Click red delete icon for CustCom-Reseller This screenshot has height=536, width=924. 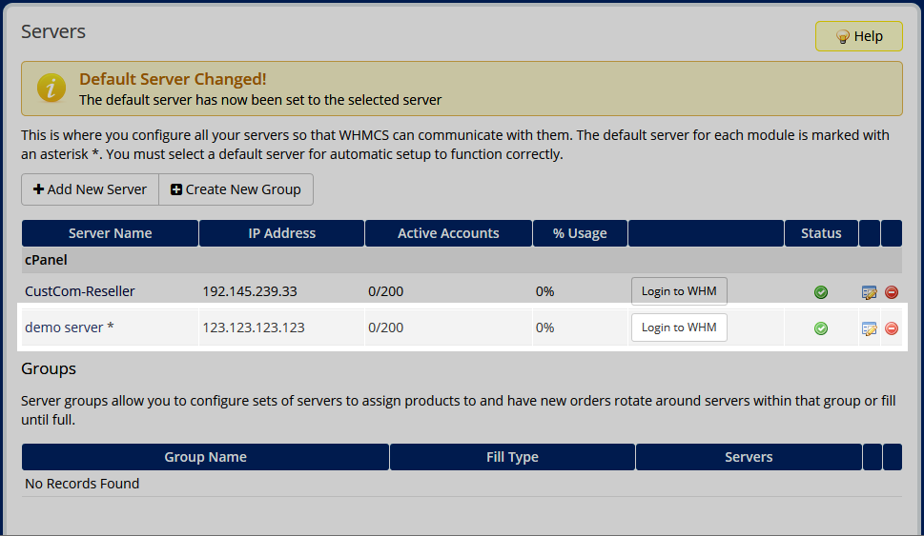tap(892, 292)
